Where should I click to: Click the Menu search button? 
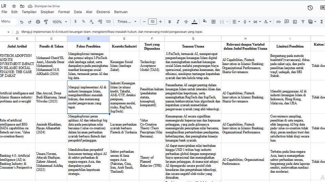(7, 22)
